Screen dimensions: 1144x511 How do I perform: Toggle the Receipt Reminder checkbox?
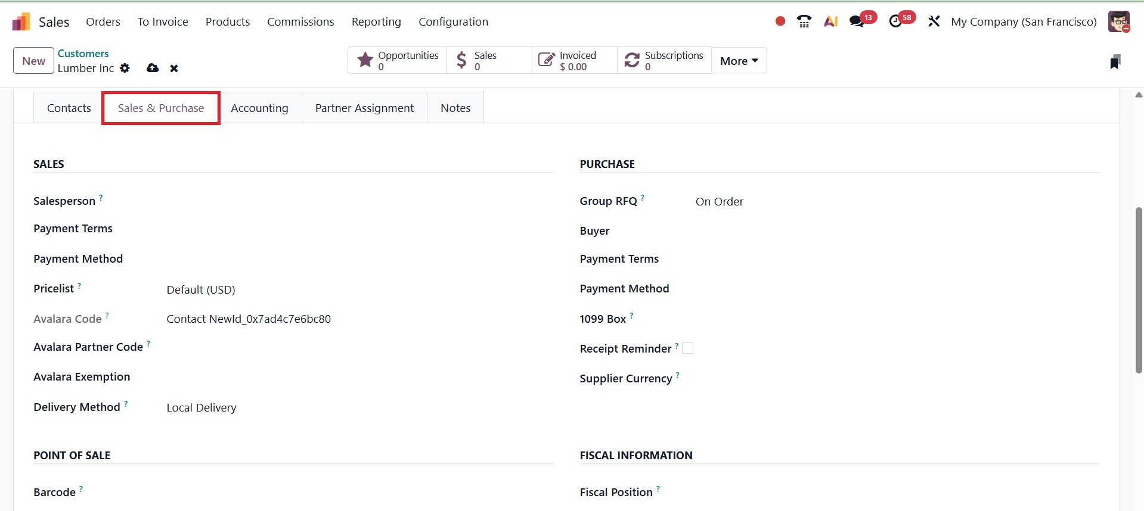pyautogui.click(x=687, y=348)
